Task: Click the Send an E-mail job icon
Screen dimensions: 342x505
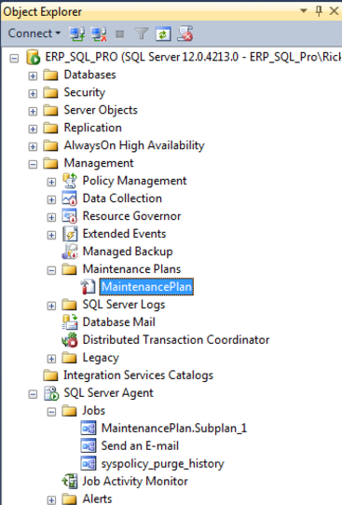Action: click(x=89, y=446)
